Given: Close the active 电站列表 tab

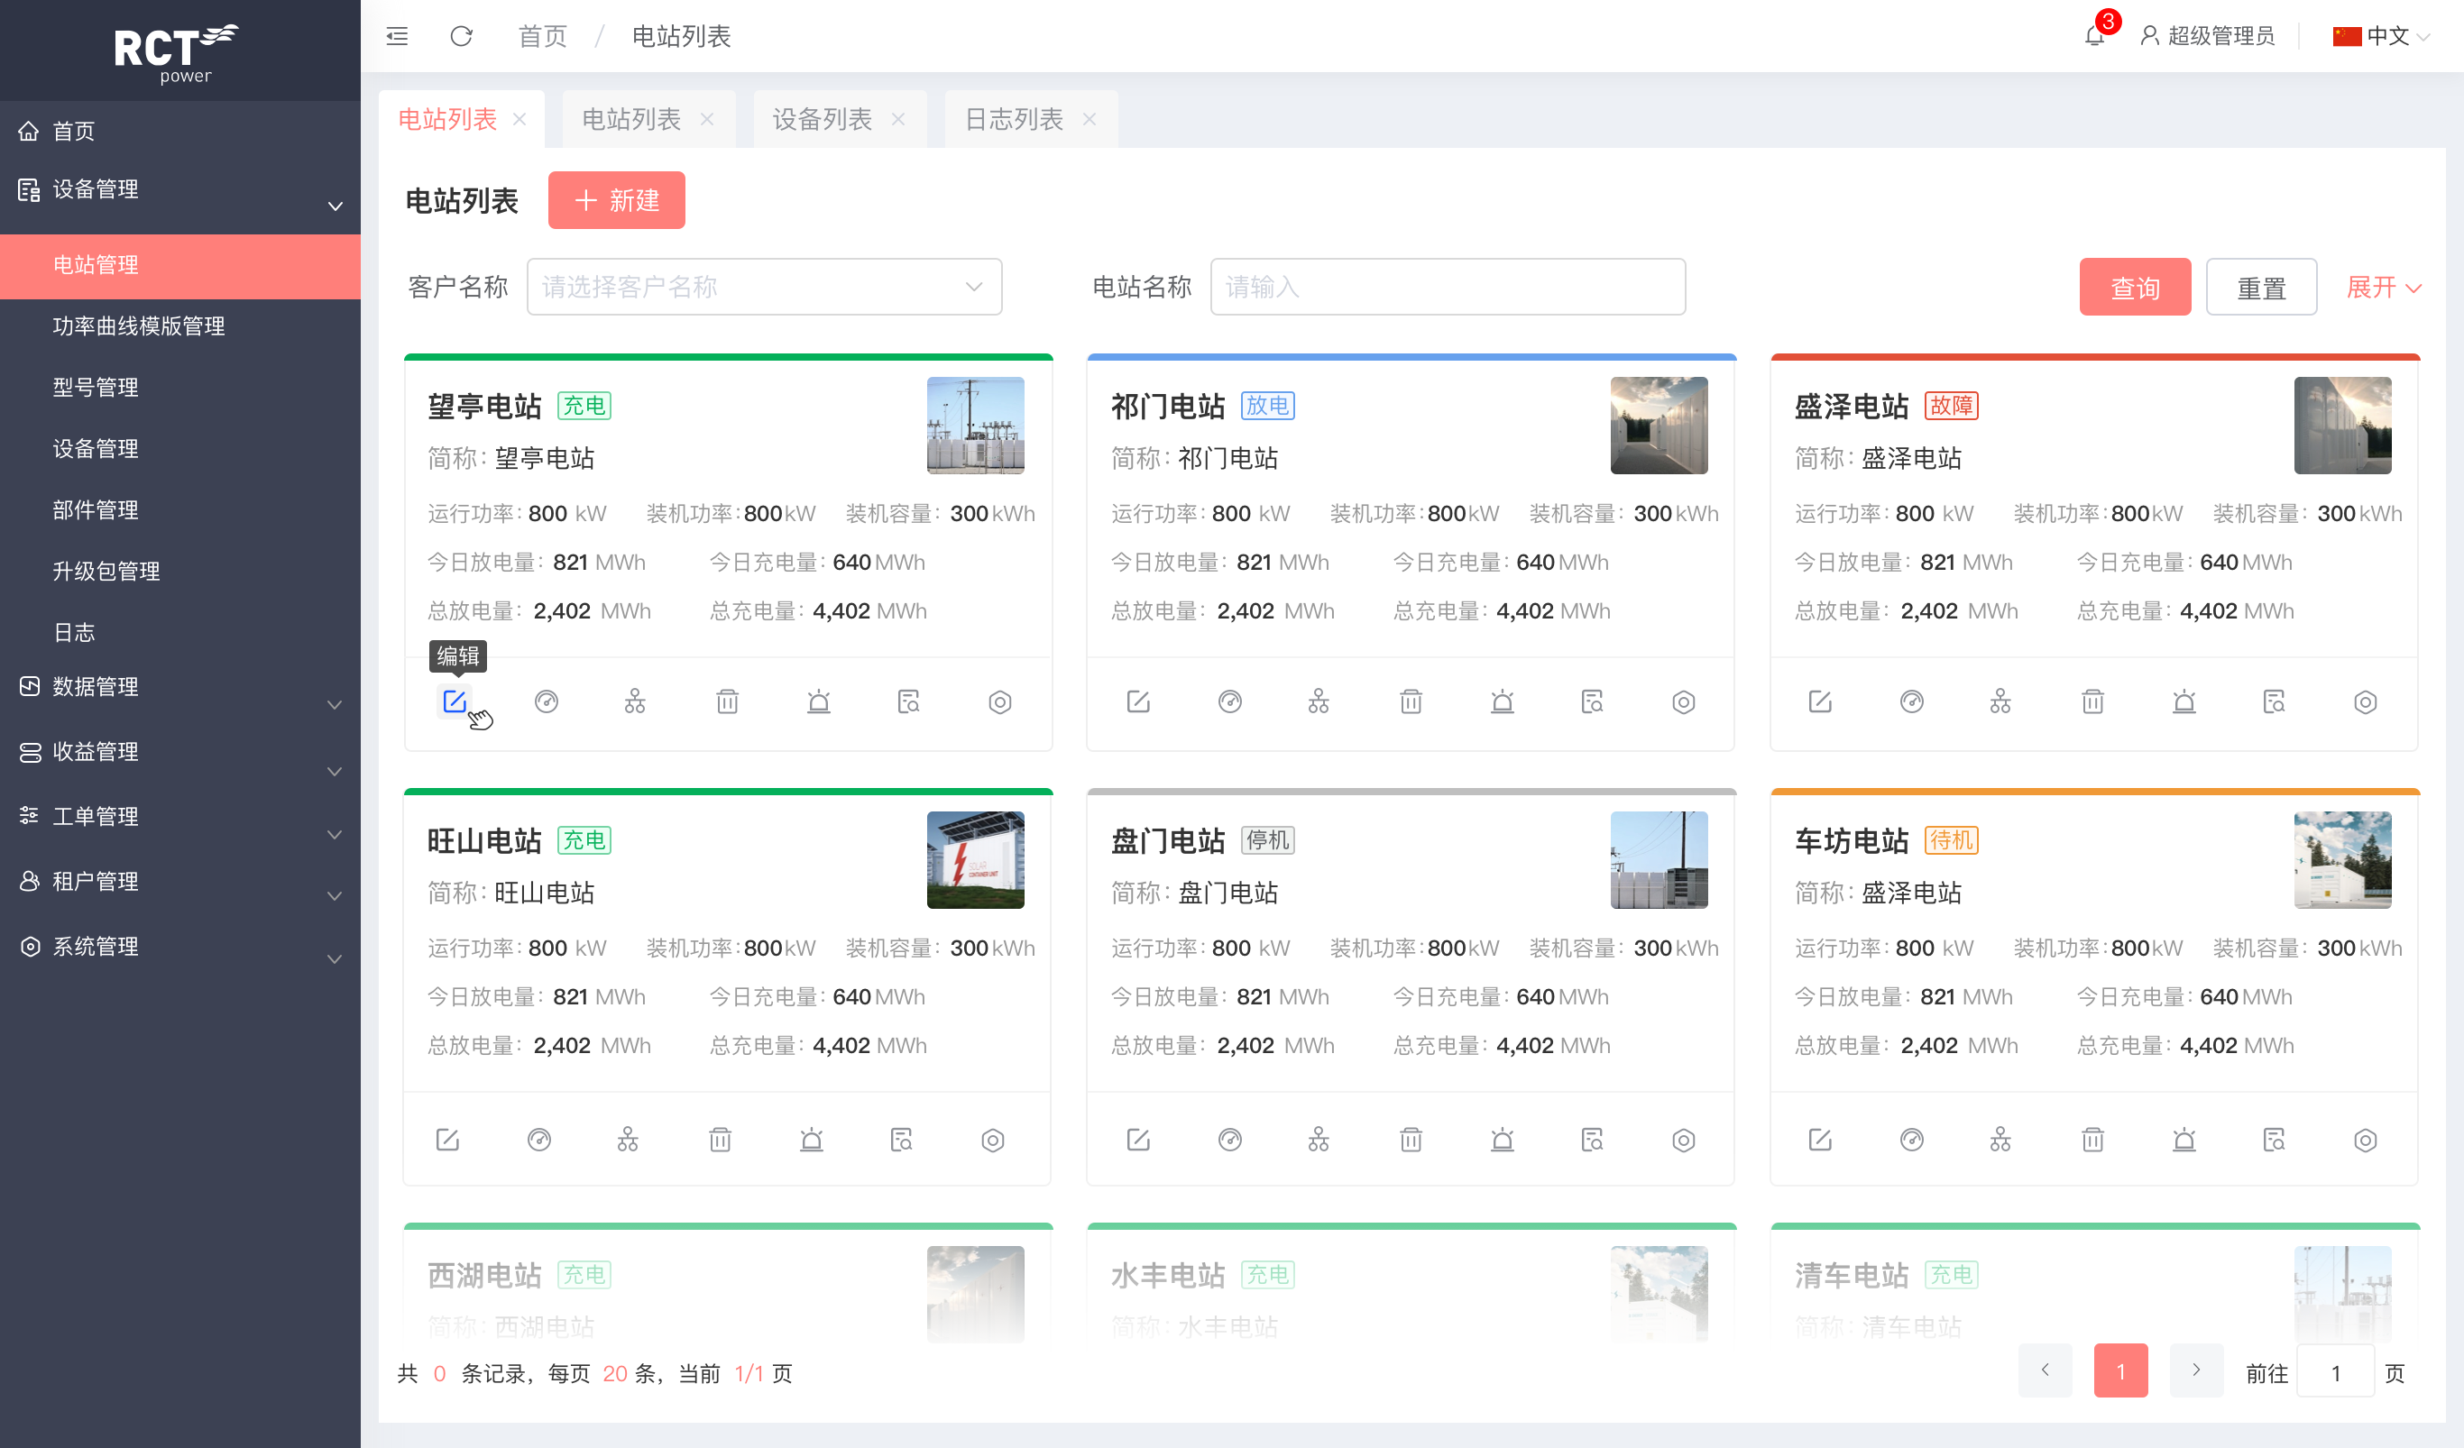Looking at the screenshot, I should pos(519,119).
